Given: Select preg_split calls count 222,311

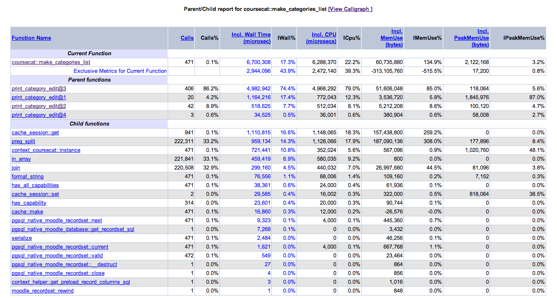Looking at the screenshot, I should 184,141.
